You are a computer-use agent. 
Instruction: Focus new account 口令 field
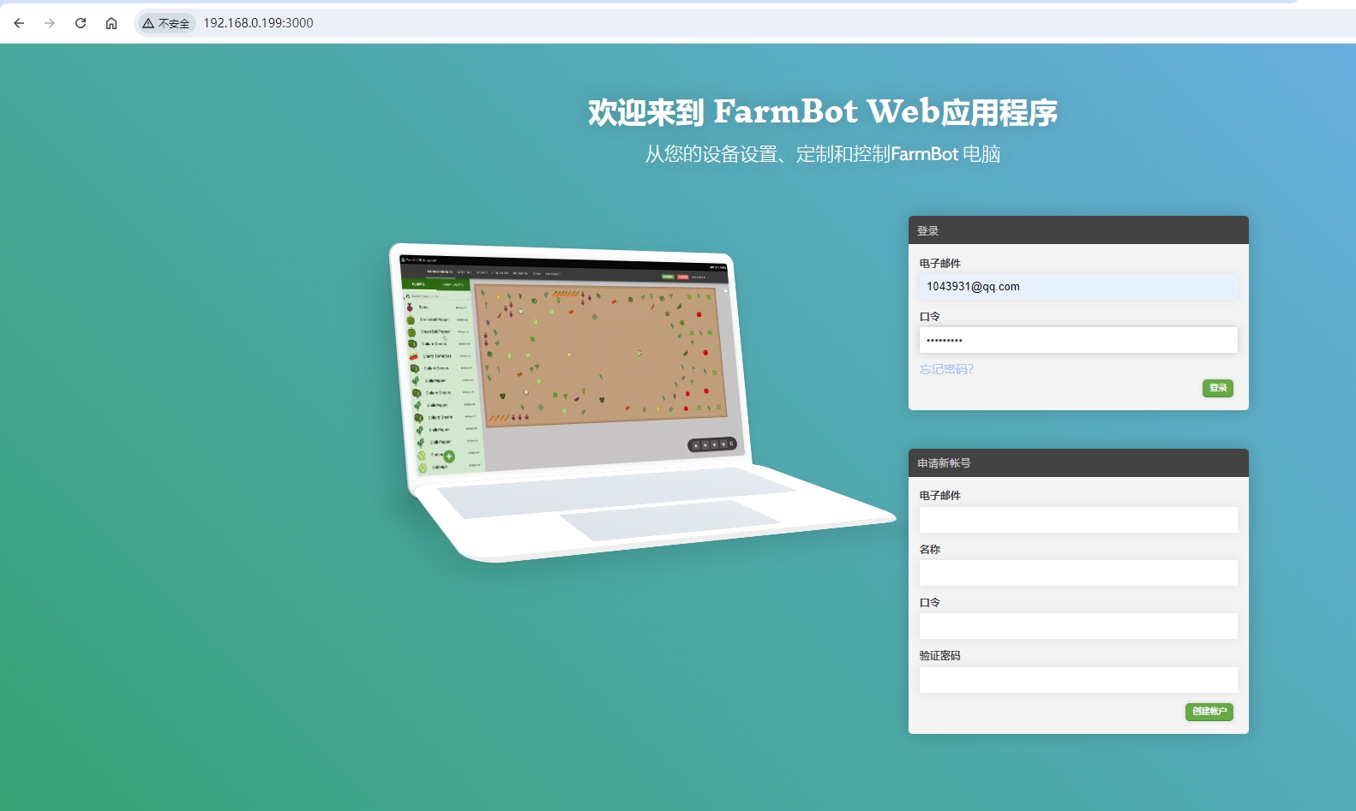1078,626
